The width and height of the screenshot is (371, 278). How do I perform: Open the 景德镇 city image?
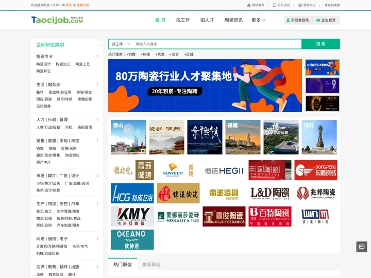pos(205,137)
